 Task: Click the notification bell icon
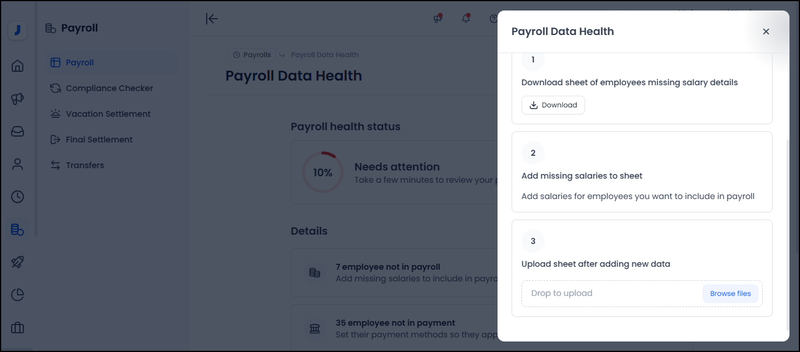point(466,19)
